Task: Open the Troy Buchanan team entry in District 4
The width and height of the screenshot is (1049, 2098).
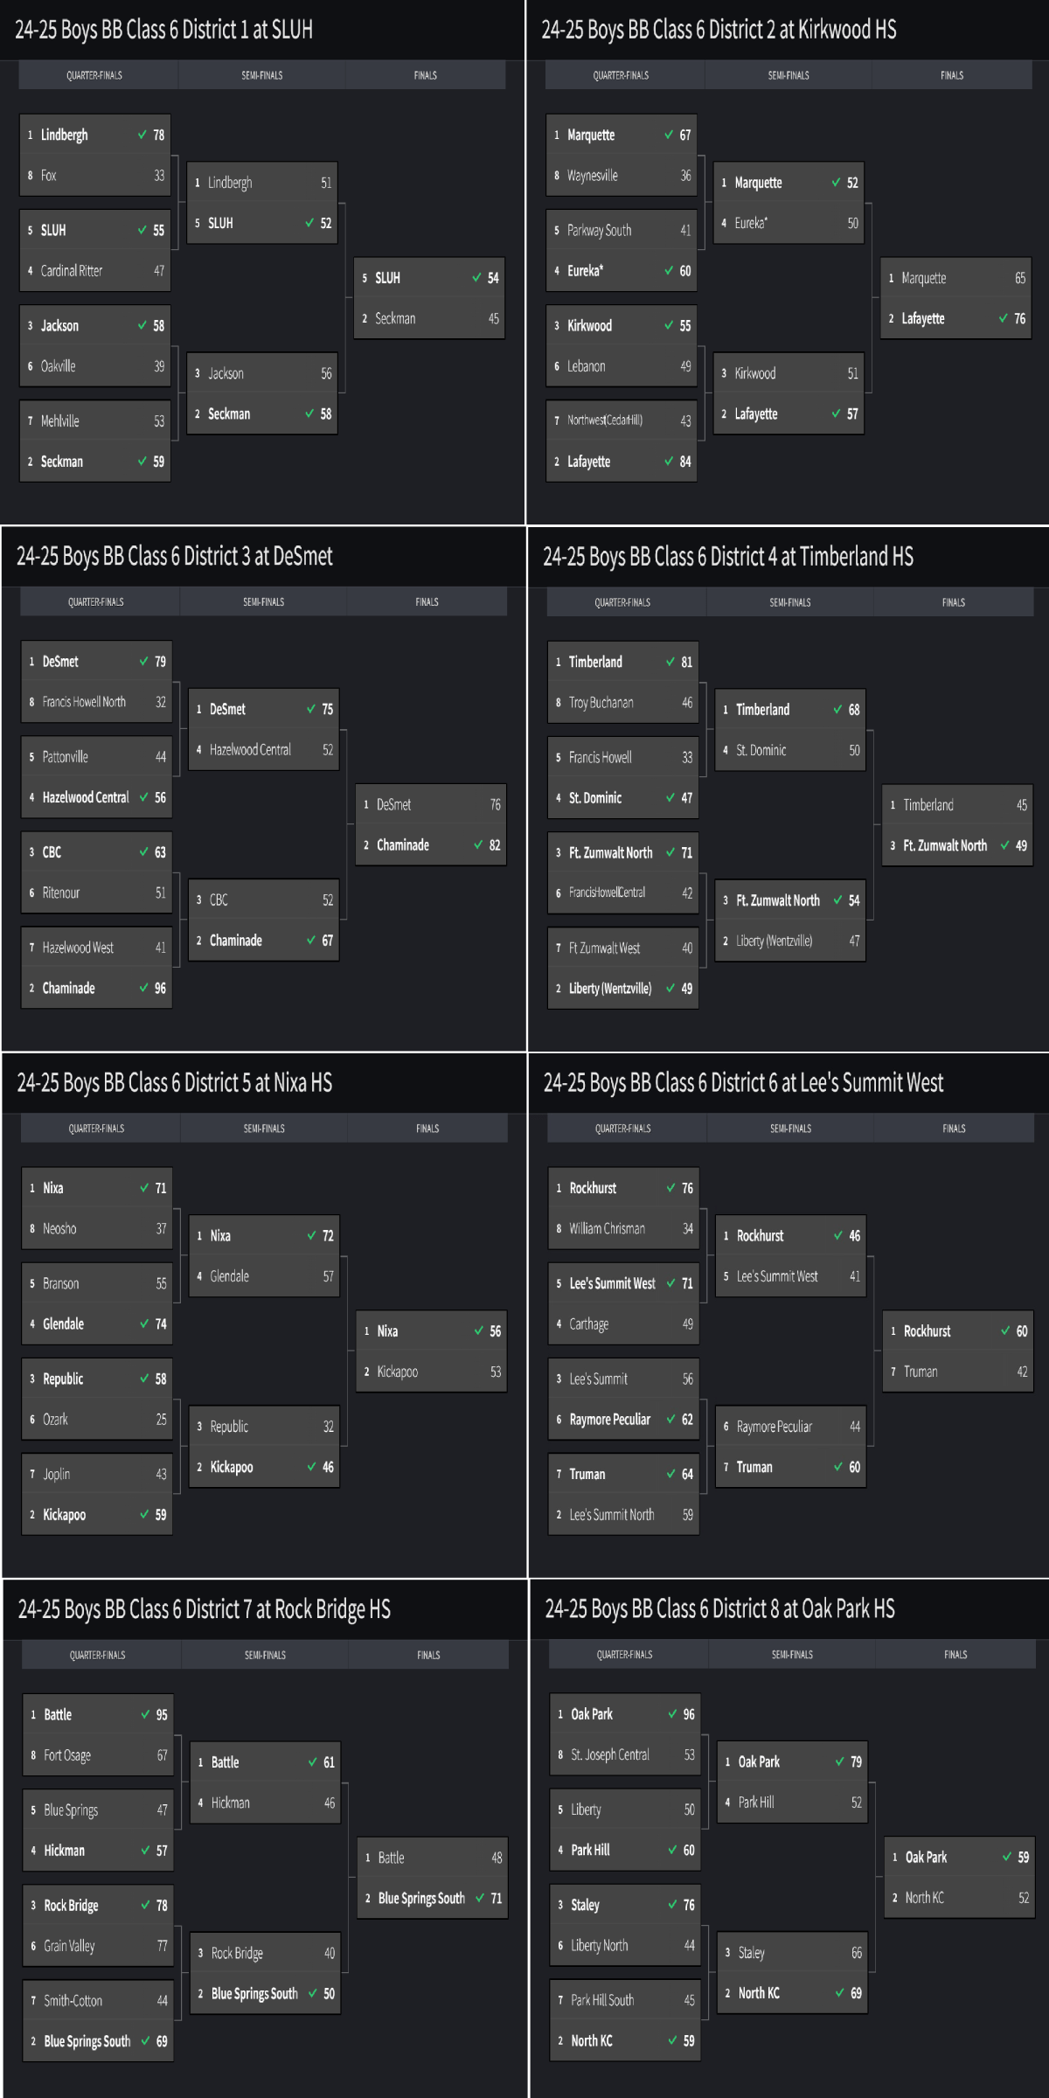Action: [x=601, y=703]
